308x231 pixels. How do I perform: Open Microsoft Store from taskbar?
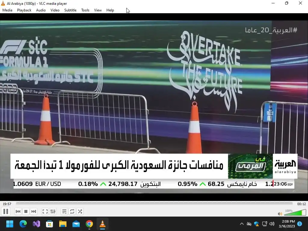pos(50,224)
